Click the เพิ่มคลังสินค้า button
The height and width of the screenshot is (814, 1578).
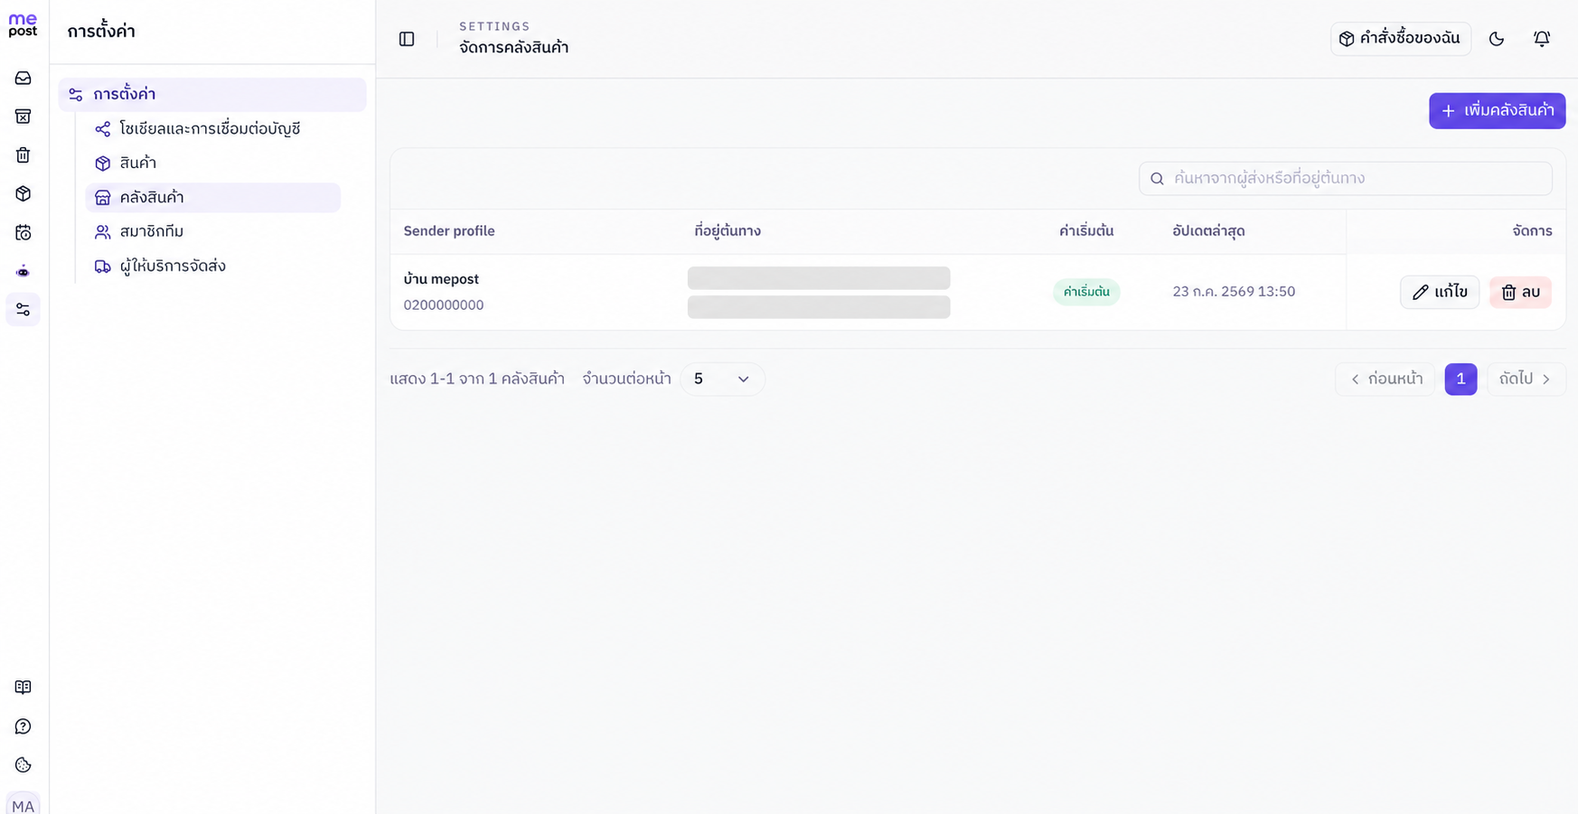coord(1497,111)
